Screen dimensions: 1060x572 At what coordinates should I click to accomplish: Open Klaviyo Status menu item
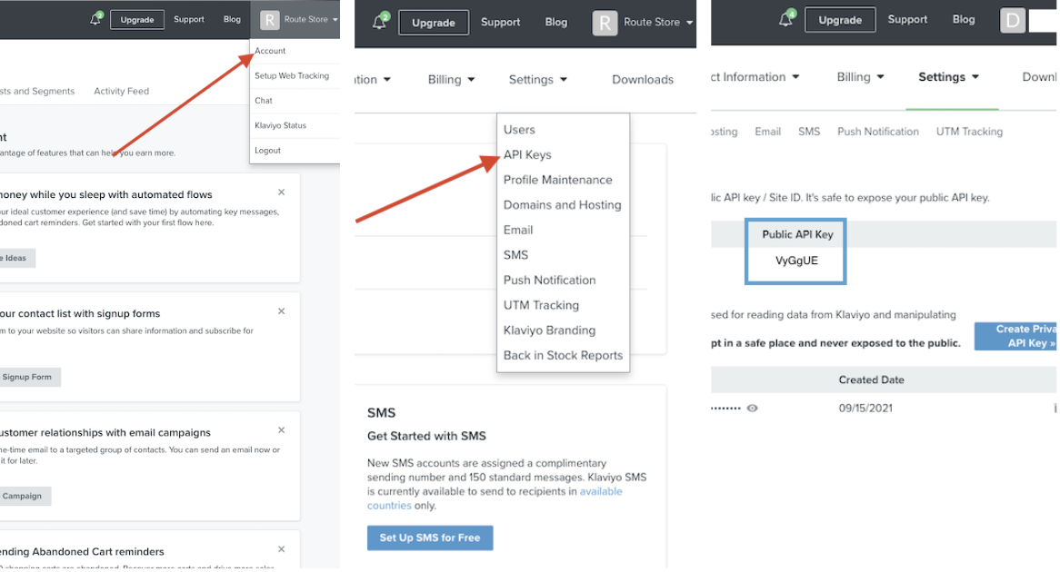click(280, 125)
